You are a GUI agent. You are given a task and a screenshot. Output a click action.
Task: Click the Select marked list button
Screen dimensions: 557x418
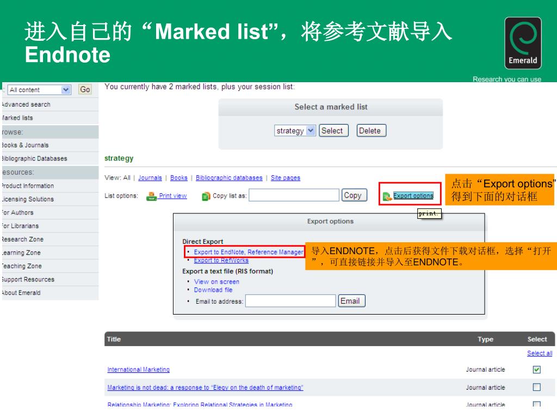point(333,131)
